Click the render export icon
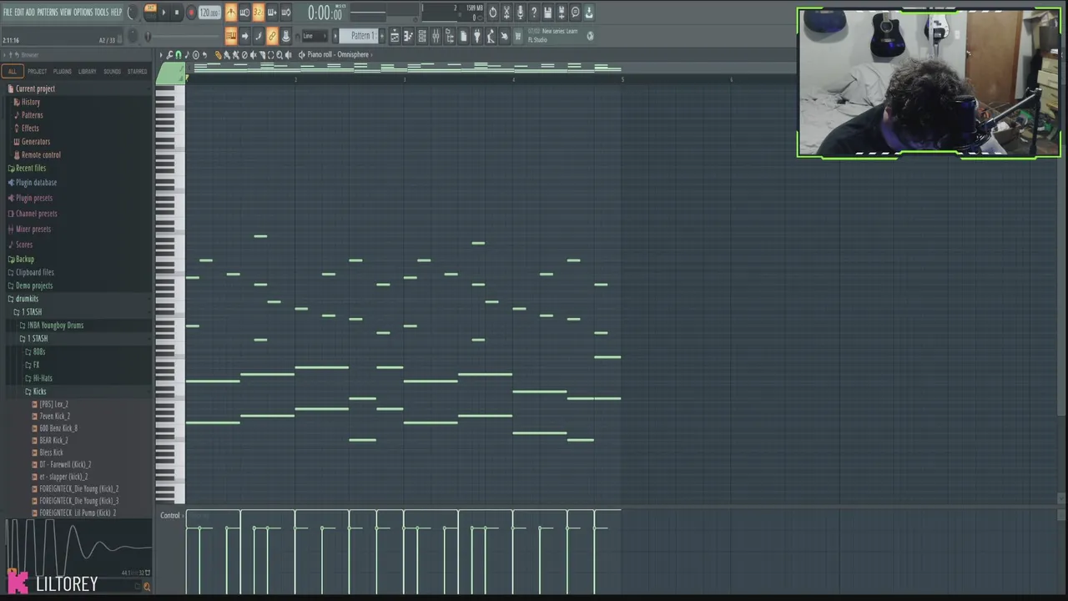Viewport: 1068px width, 601px height. coord(562,13)
